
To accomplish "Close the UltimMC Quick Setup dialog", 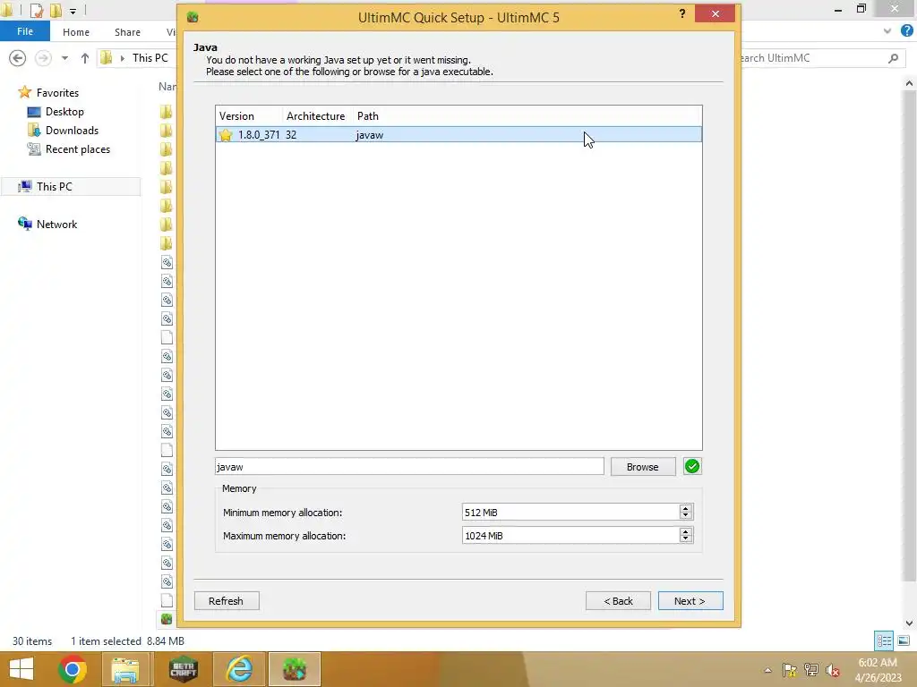I will point(716,13).
